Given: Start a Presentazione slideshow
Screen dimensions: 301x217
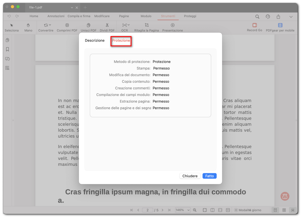Looking at the screenshot, I should click(172, 27).
